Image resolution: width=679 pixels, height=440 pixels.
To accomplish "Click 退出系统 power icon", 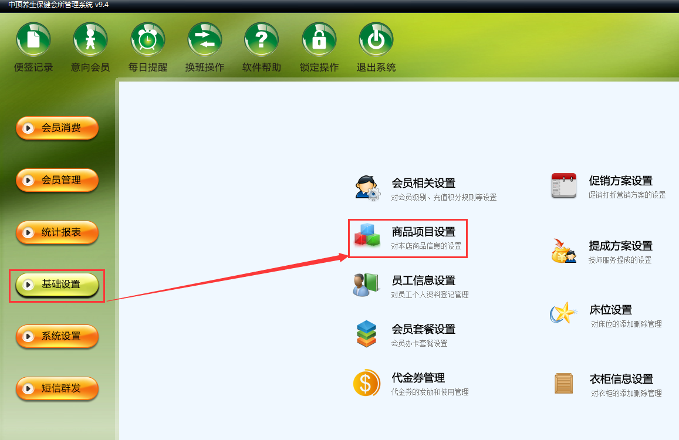I will [x=376, y=39].
